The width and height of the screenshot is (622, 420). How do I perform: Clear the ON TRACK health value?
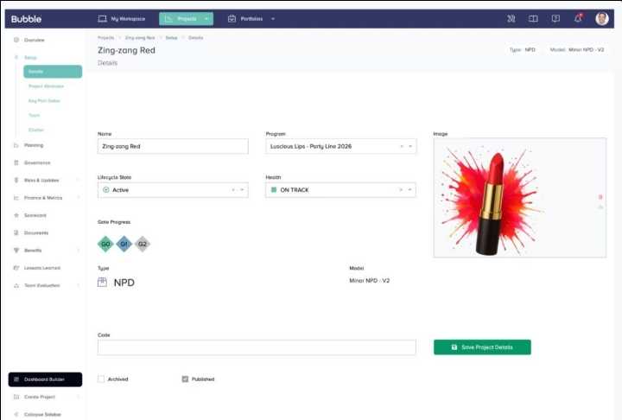(401, 190)
